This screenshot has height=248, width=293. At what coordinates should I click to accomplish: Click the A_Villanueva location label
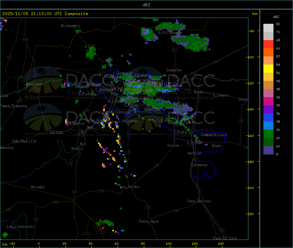coord(170,33)
